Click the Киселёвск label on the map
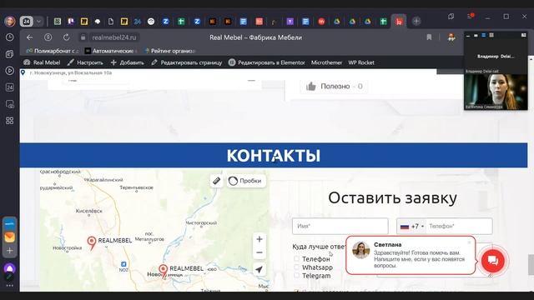The image size is (534, 300). [89, 211]
